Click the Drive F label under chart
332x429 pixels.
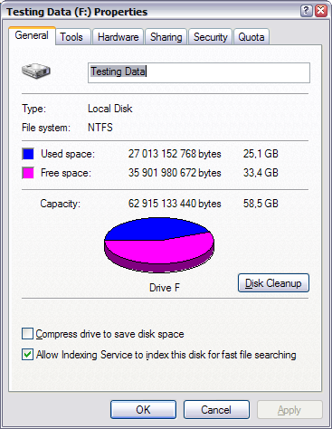[x=165, y=288]
